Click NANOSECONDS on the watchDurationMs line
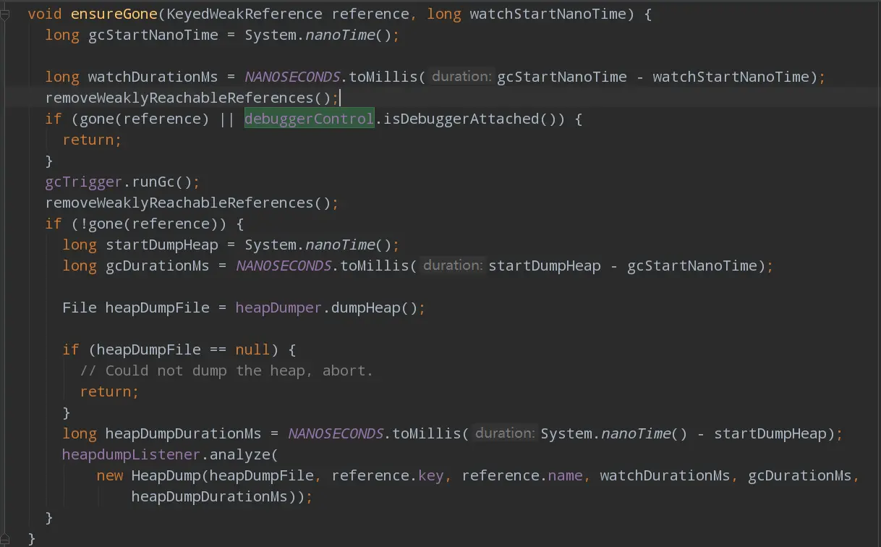Screen dimensions: 881x547 tap(292, 77)
